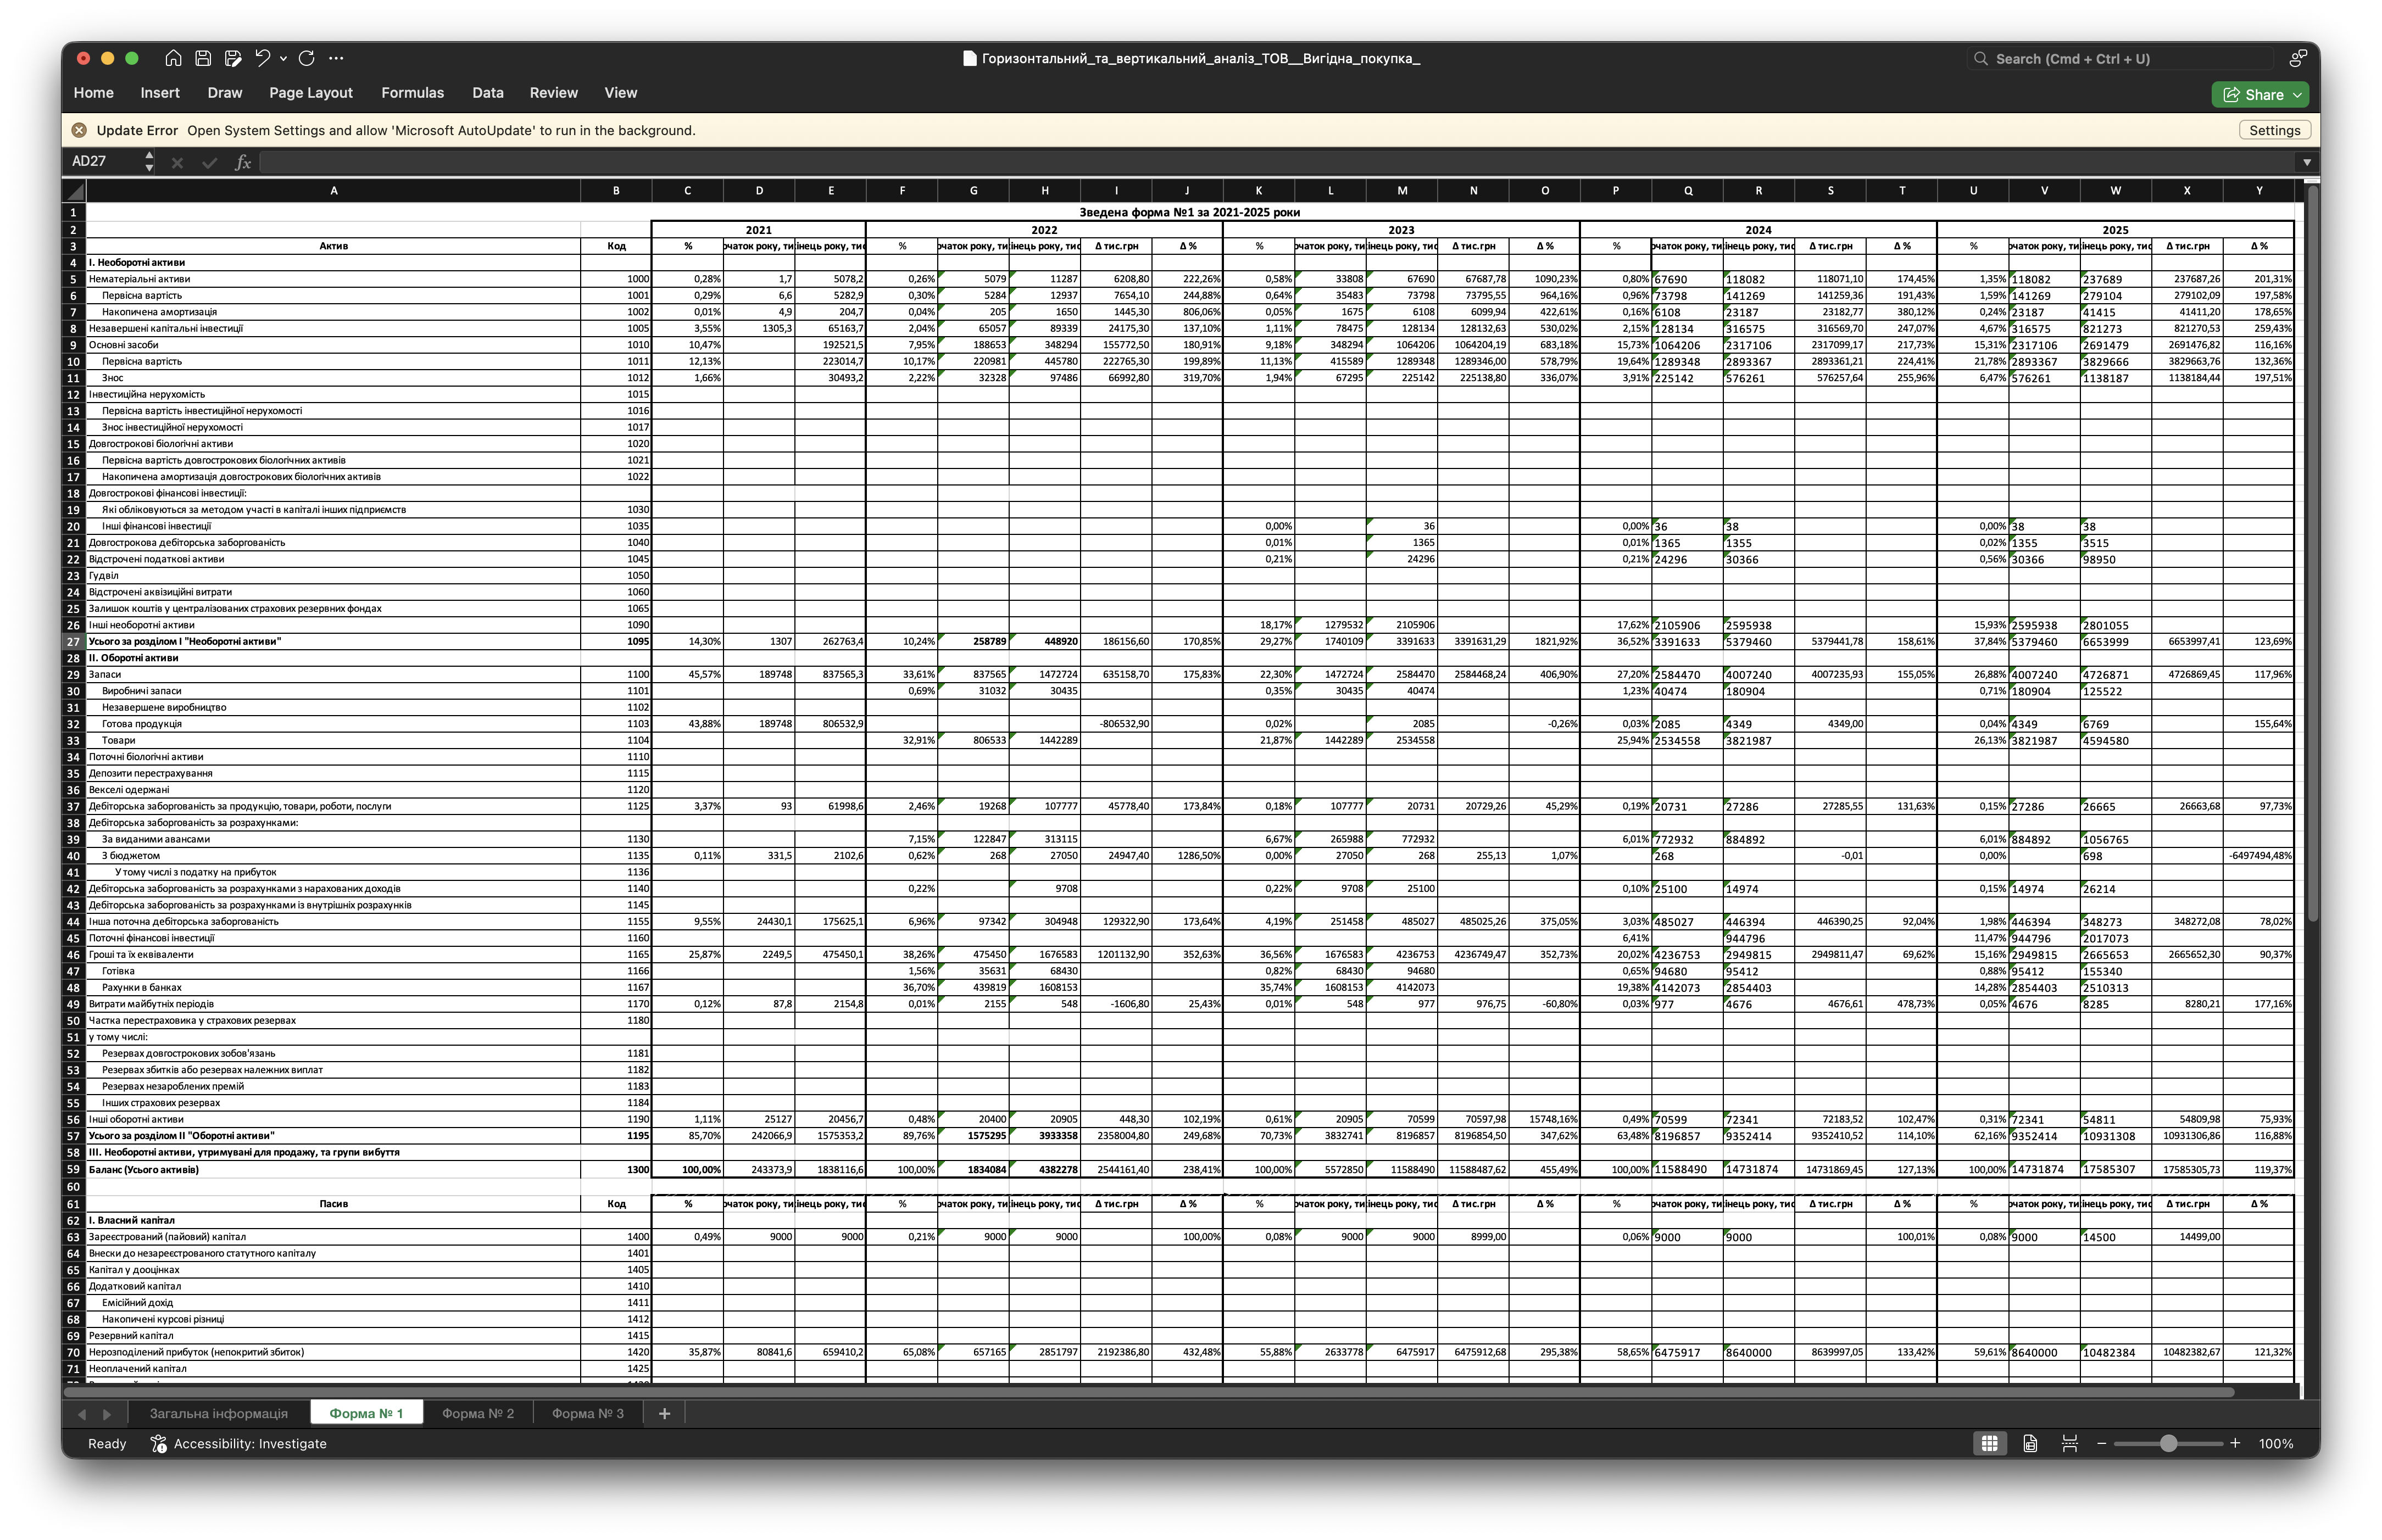The image size is (2382, 1540).
Task: Save the workbook with the floppy disk icon
Action: [x=203, y=58]
